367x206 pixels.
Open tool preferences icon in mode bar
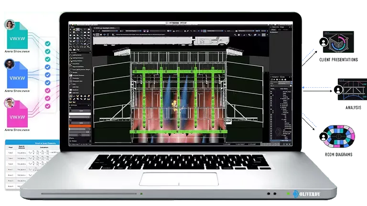(113, 34)
